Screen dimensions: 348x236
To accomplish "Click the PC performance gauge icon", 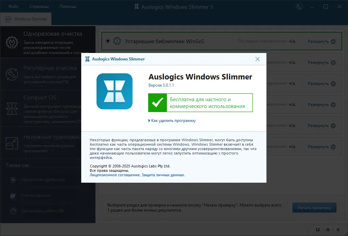I will 13,211.
